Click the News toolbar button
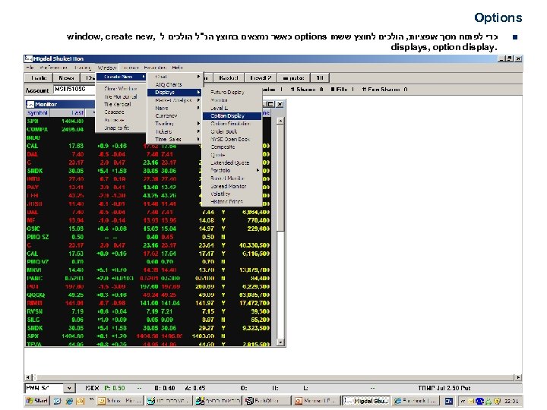This screenshot has width=547, height=410. [66, 77]
